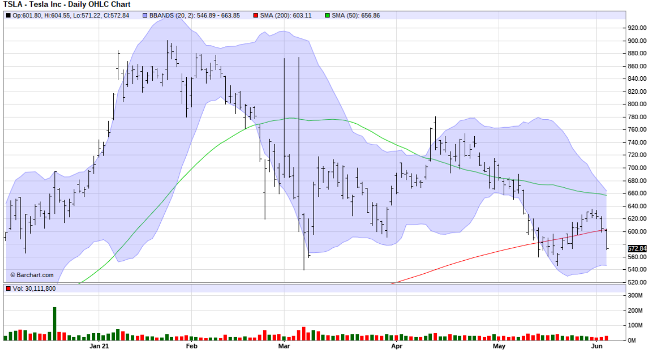Screen dimensions: 652x351
Task: Click the 900.00 price axis label
Action: tap(638, 41)
